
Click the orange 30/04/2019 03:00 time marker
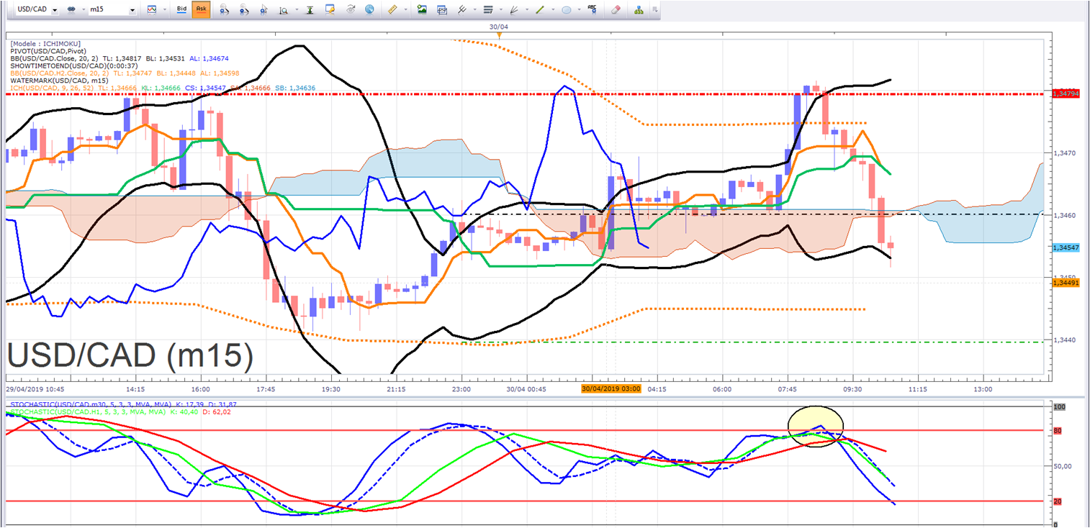[x=611, y=388]
